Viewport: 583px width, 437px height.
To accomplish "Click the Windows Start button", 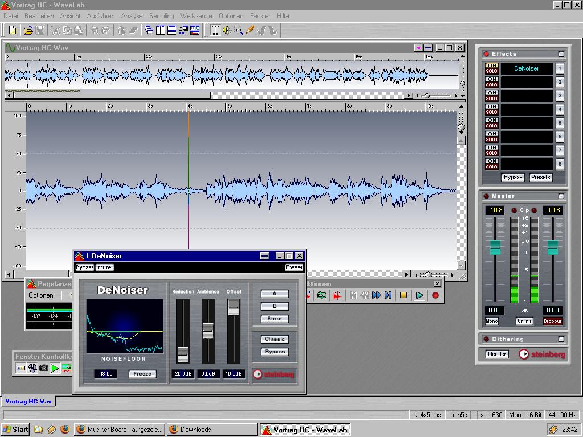I will pyautogui.click(x=15, y=430).
